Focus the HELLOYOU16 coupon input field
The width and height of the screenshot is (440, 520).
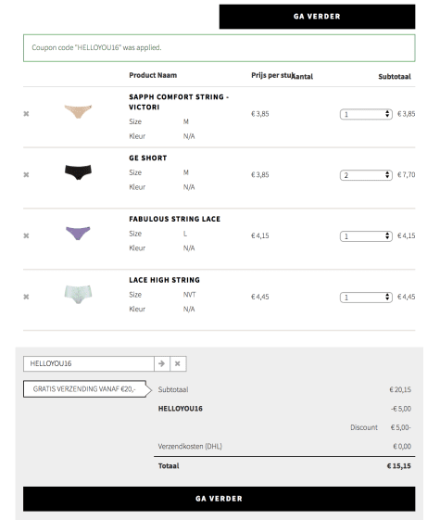tap(89, 363)
